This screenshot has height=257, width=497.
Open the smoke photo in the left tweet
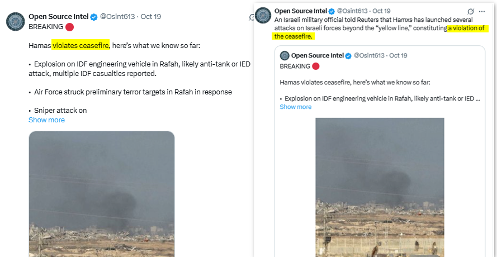tap(101, 193)
